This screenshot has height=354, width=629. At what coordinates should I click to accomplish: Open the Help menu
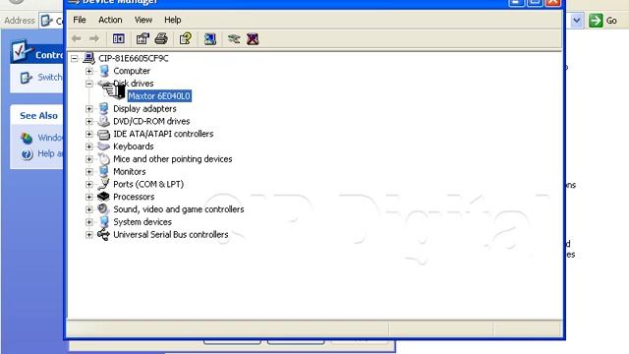(173, 20)
